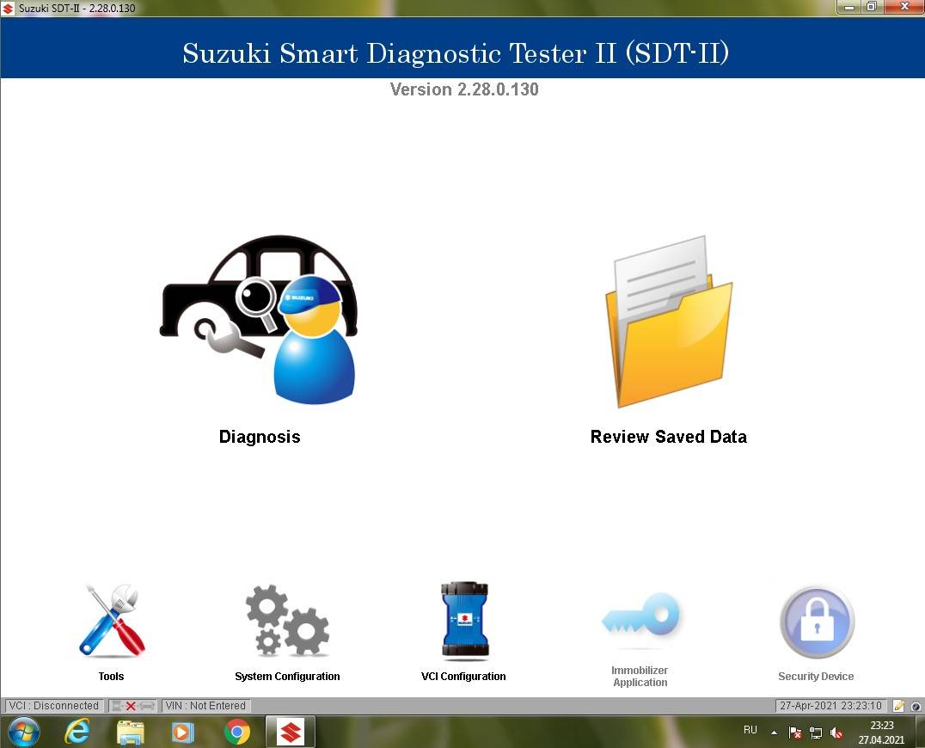The image size is (925, 748).
Task: Click the Review Saved Data label
Action: [x=668, y=437]
